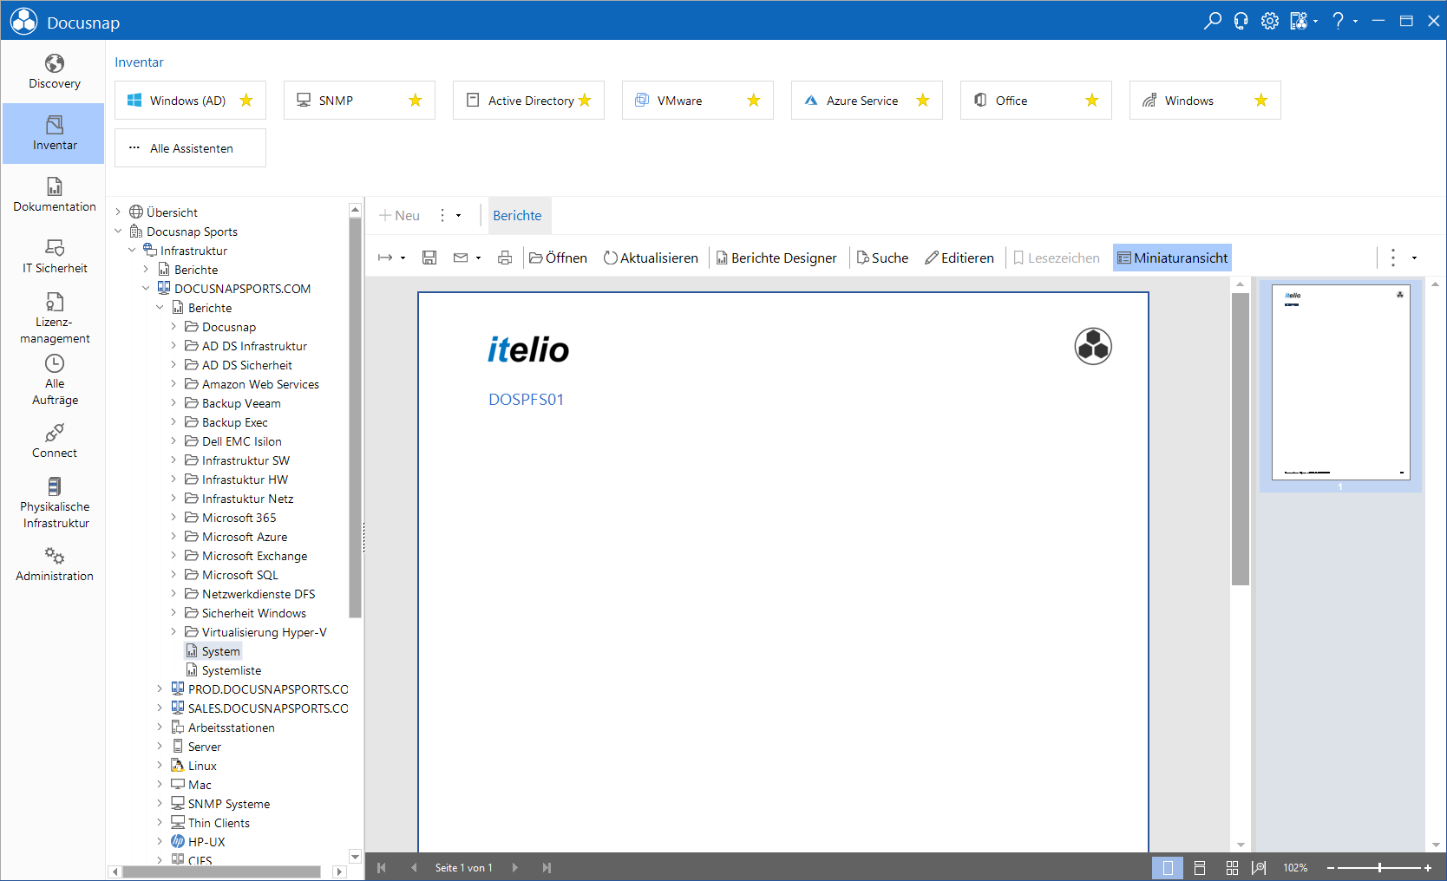1447x881 pixels.
Task: Toggle the Office favorite star
Action: tap(1092, 101)
